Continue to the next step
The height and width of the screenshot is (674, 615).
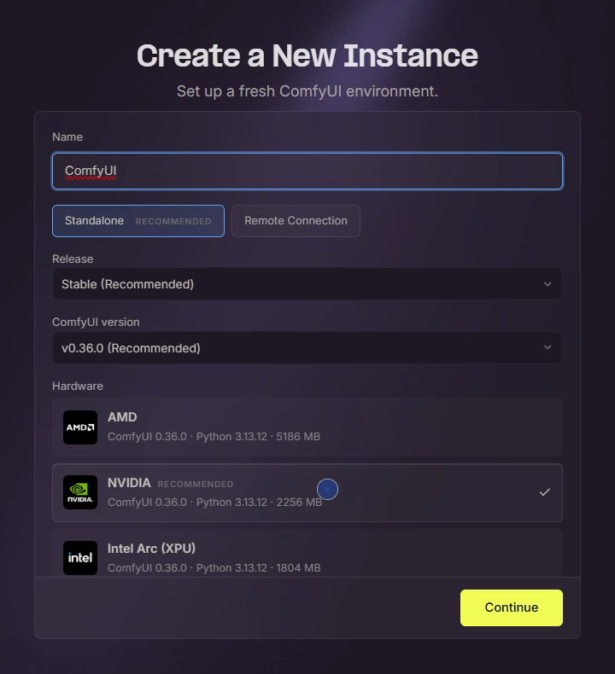pyautogui.click(x=512, y=607)
